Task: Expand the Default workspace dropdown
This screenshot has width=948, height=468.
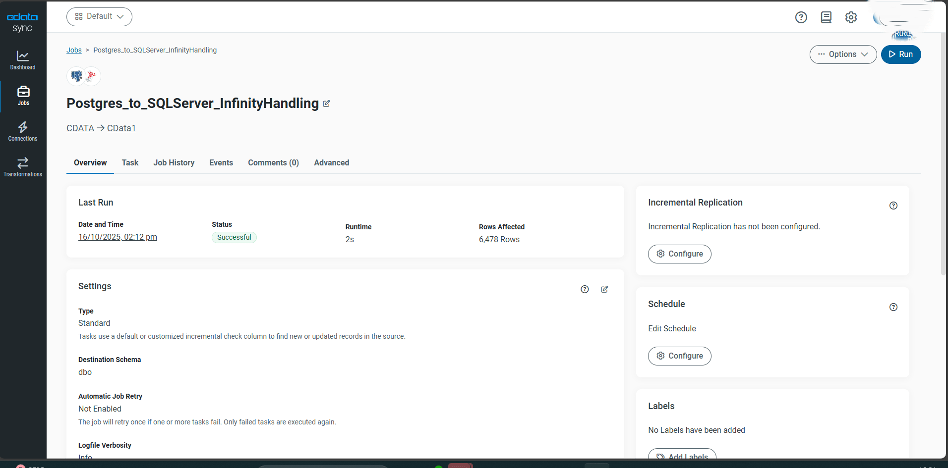Action: point(99,16)
